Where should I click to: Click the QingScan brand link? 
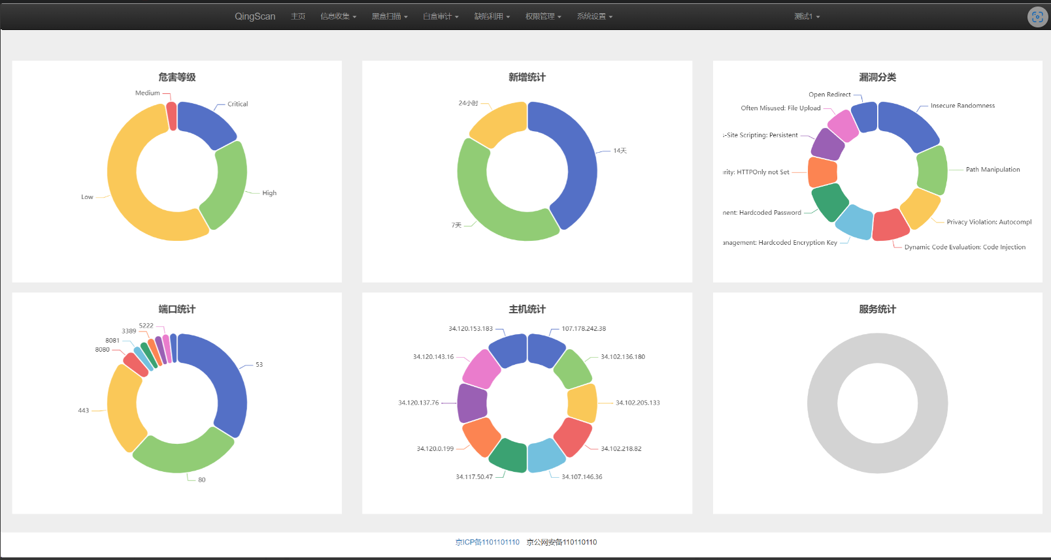click(x=255, y=16)
